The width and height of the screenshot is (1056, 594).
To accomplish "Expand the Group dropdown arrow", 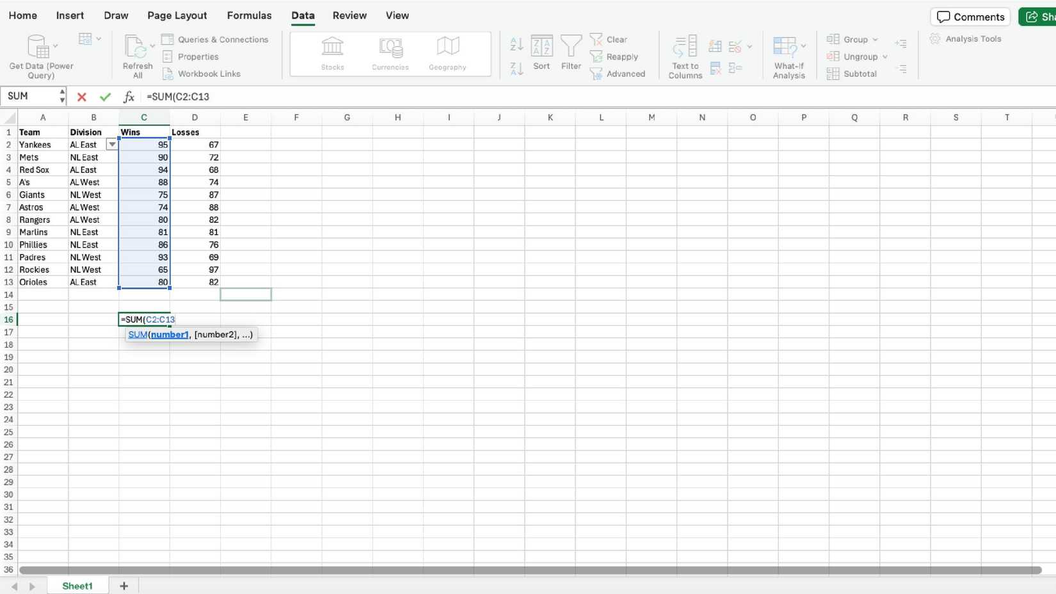I will [x=876, y=40].
